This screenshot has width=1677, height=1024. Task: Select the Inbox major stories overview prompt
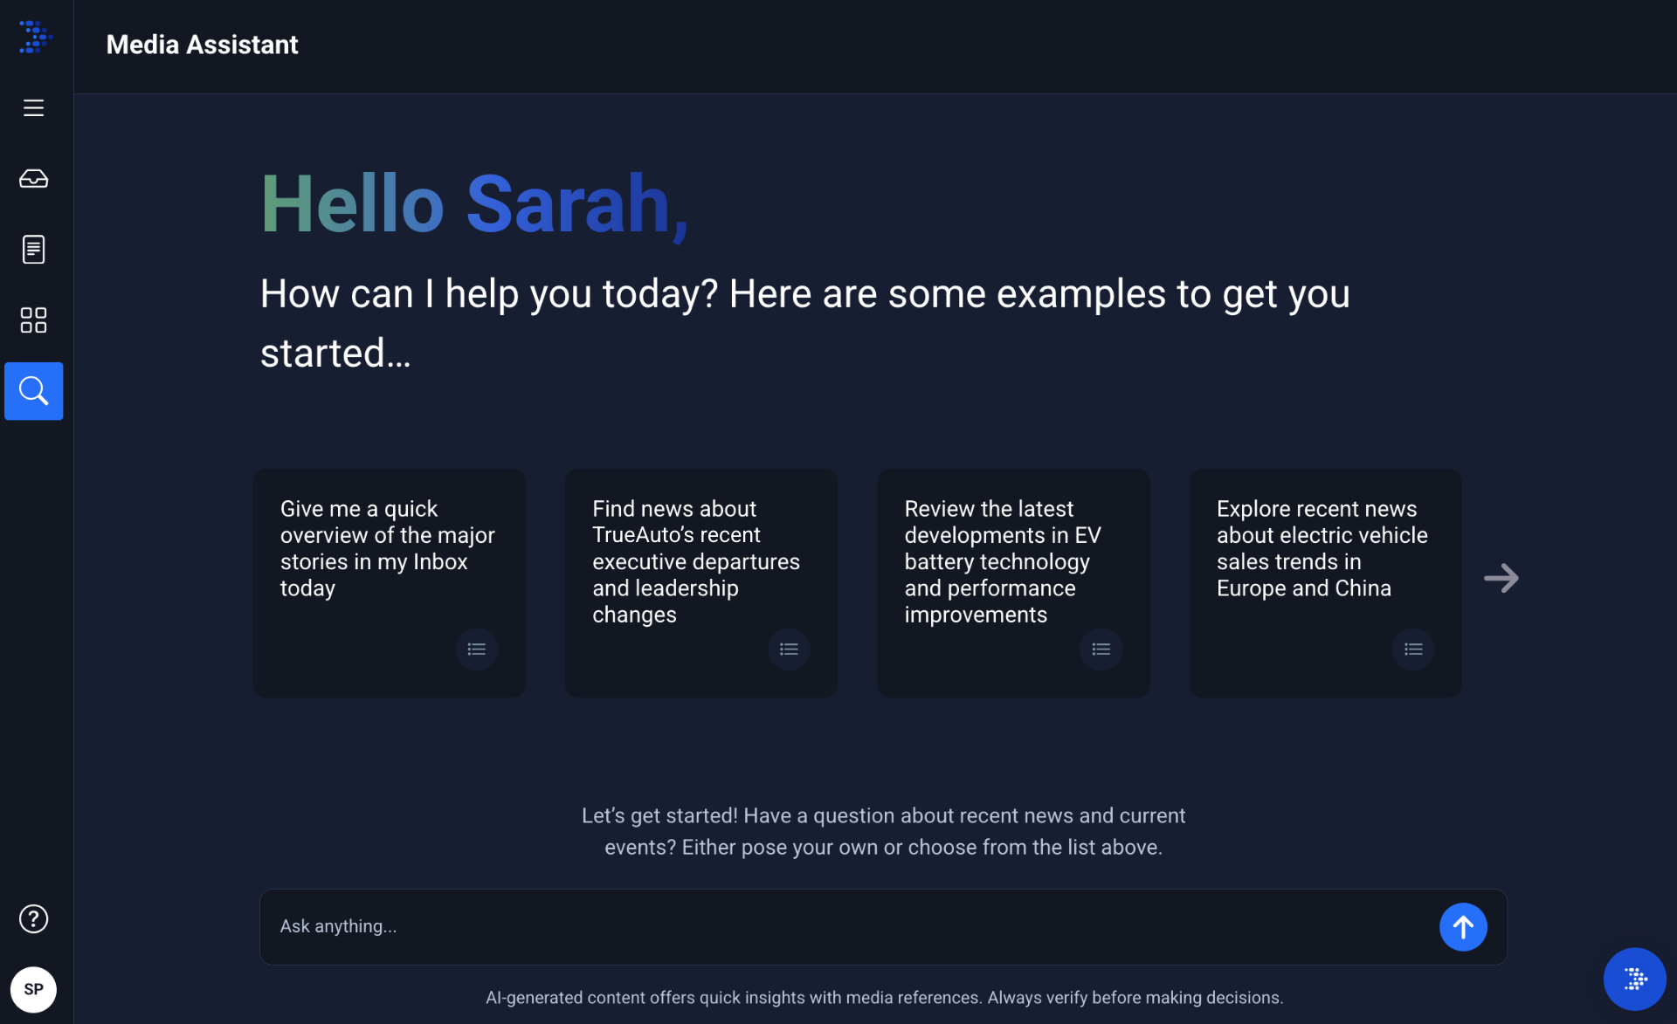[x=387, y=548]
